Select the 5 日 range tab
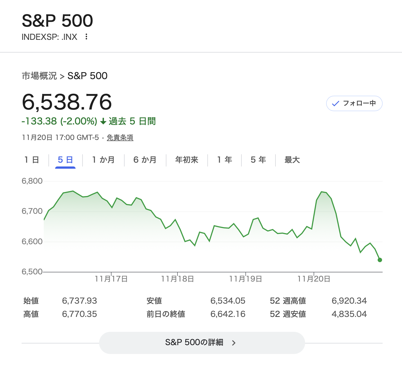 point(65,160)
